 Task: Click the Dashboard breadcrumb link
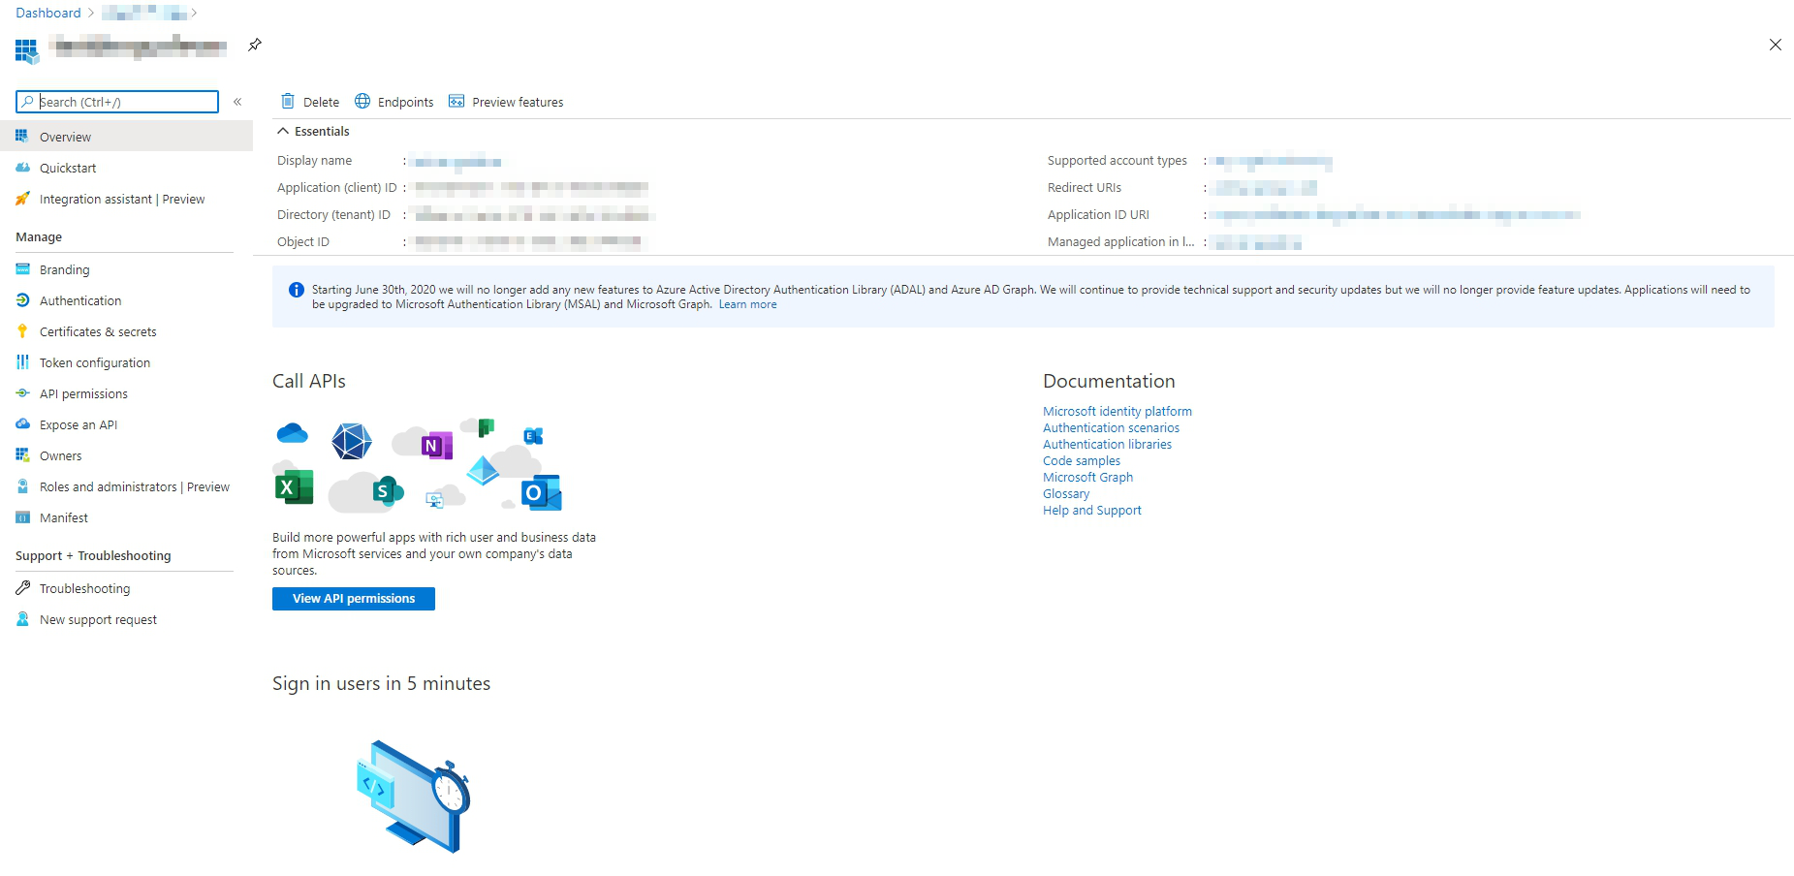pos(48,13)
